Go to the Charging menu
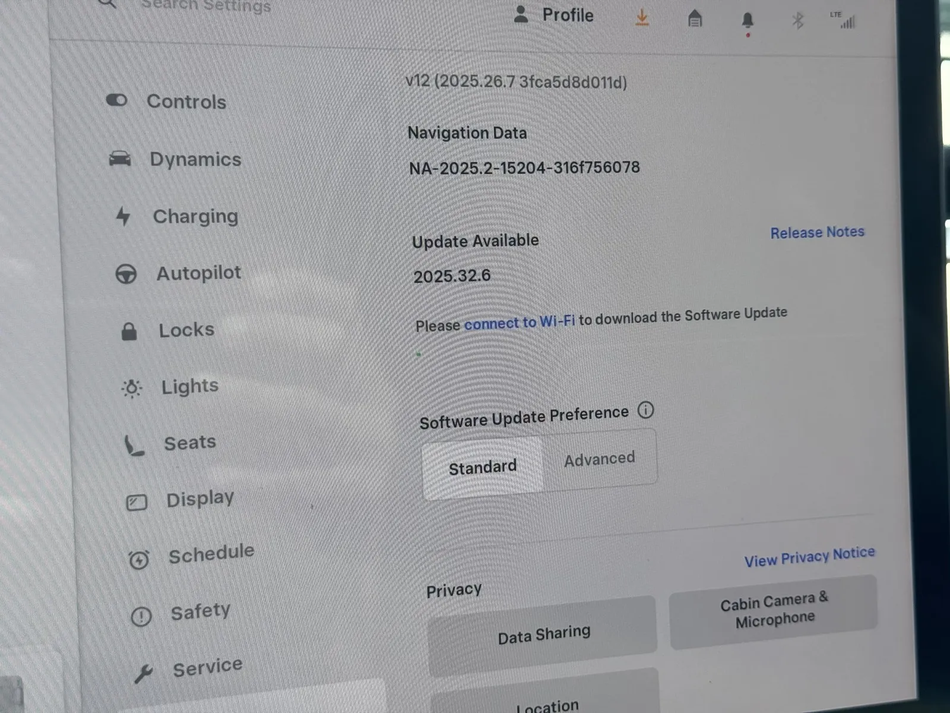This screenshot has width=950, height=713. point(195,216)
